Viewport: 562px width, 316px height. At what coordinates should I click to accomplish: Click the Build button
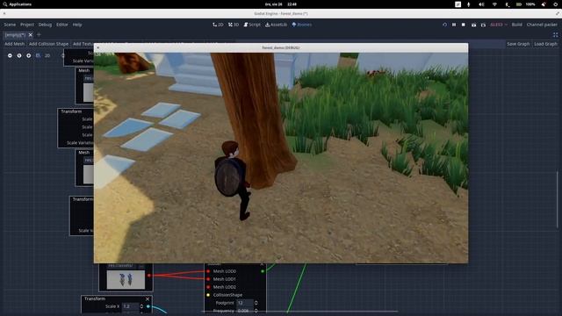click(x=517, y=25)
